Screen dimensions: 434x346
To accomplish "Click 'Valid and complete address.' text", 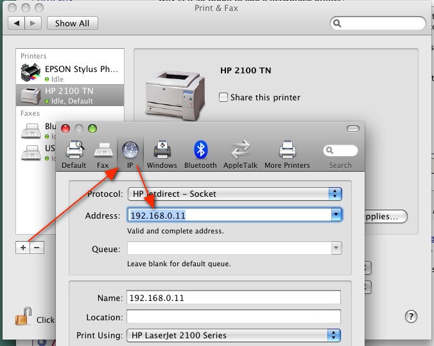I will (175, 231).
